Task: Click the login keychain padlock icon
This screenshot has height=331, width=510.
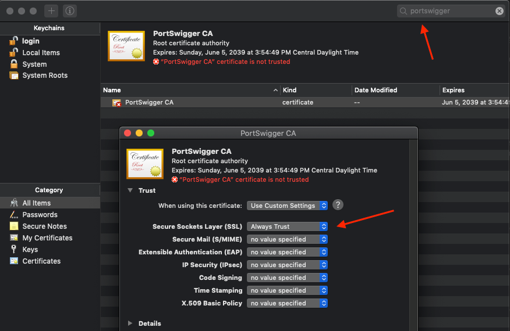Action: coord(13,41)
